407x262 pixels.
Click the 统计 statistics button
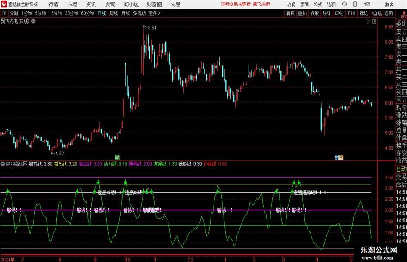coord(326,13)
